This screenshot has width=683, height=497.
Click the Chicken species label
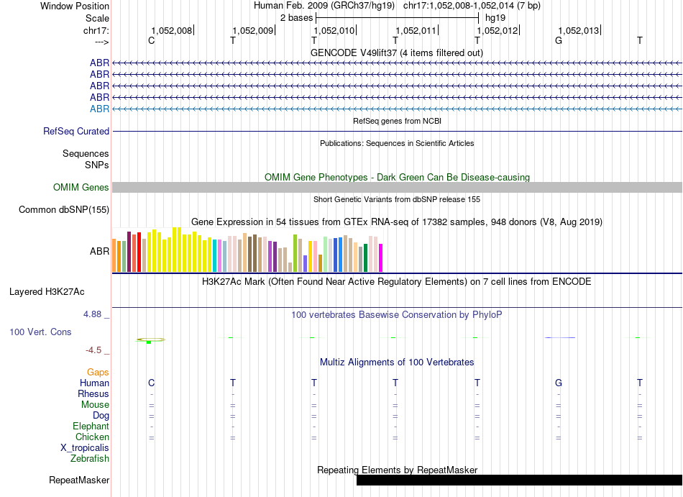tap(92, 437)
